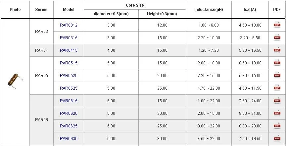Open the RAR0312 model link
This screenshot has width=287, height=146.
point(69,25)
